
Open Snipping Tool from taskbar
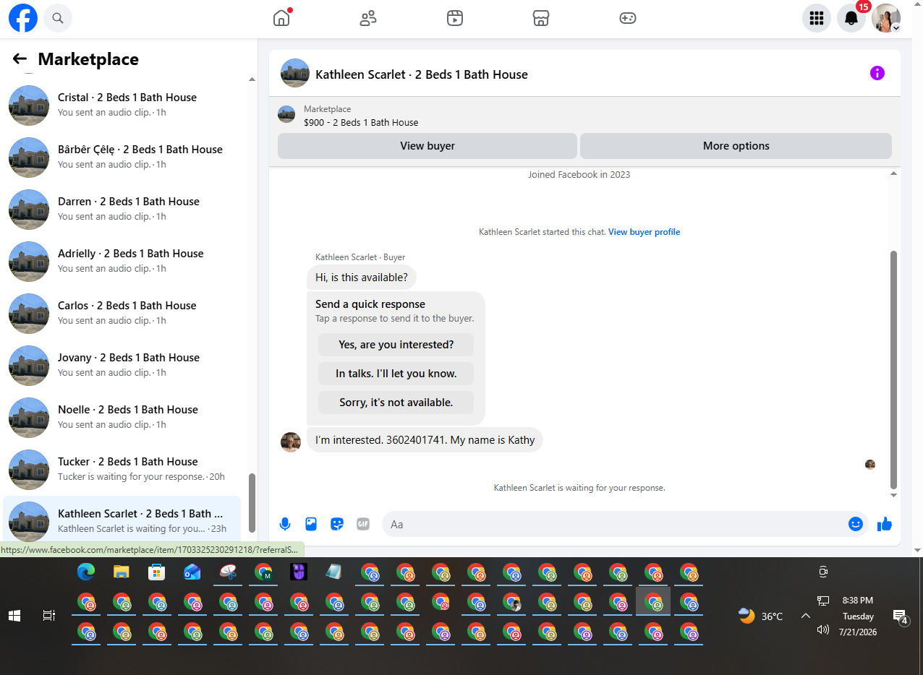(x=228, y=572)
